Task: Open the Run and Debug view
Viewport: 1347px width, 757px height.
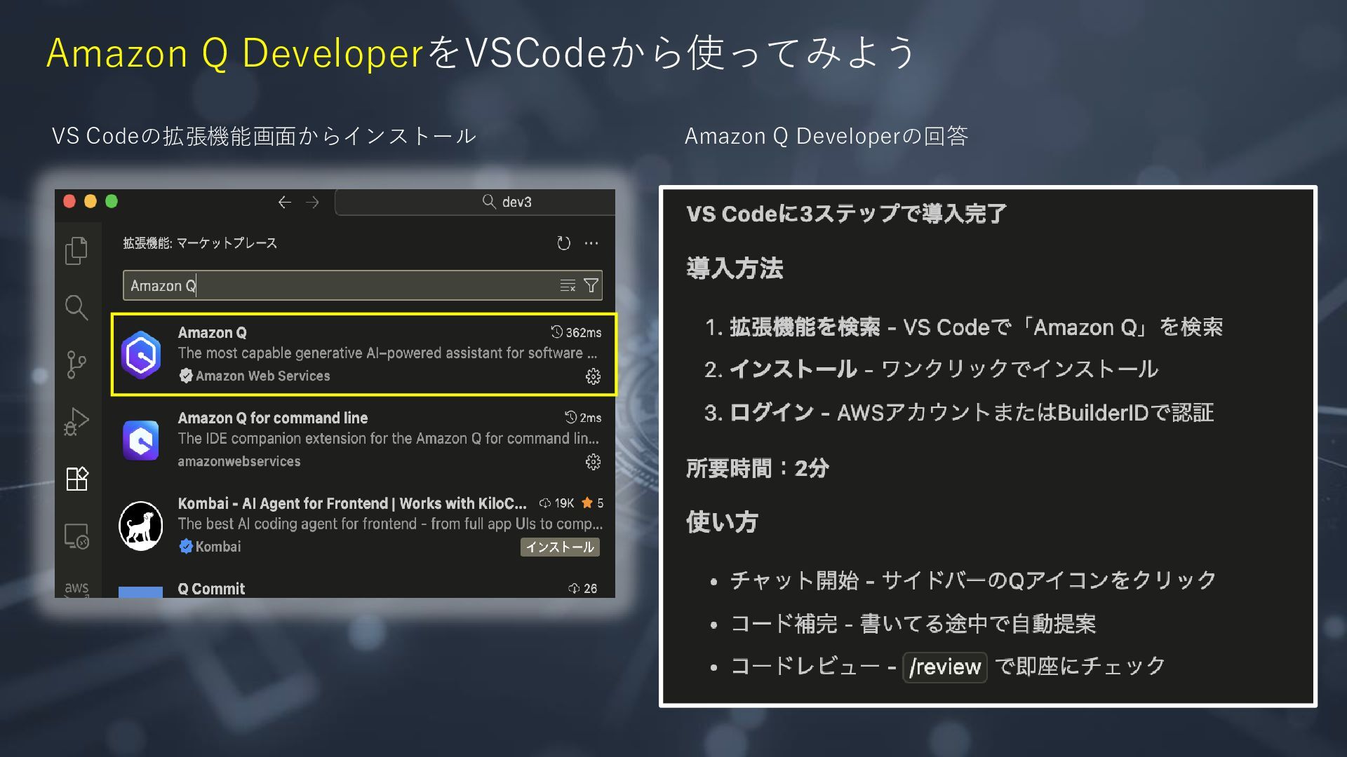Action: pyautogui.click(x=76, y=421)
